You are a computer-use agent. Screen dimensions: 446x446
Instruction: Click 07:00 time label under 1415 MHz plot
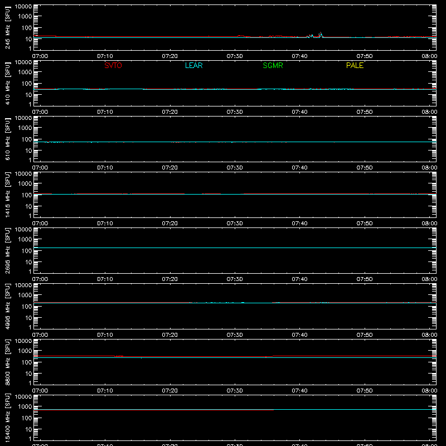pos(40,224)
